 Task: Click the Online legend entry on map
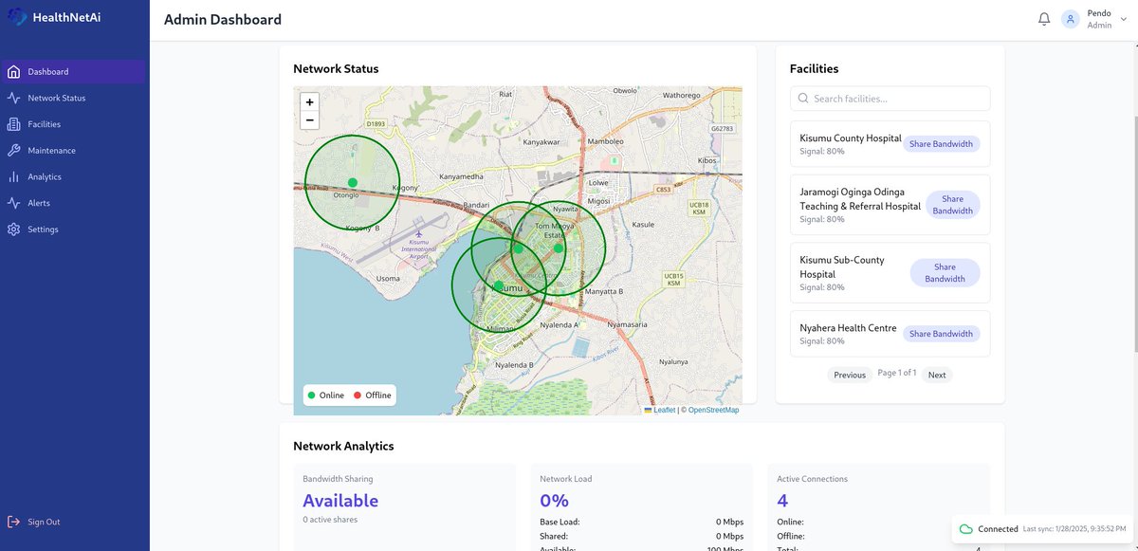tap(325, 395)
